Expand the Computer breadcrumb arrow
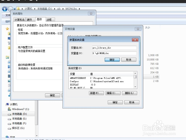This screenshot has height=140, width=186. [x=35, y=9]
